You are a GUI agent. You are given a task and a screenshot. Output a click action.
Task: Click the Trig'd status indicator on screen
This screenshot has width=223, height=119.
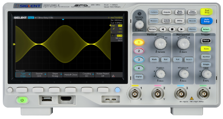point(31,18)
